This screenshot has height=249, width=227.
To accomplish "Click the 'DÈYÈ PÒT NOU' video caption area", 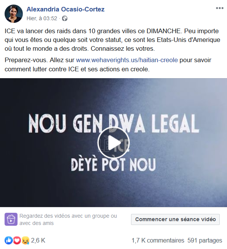I will (113, 164).
